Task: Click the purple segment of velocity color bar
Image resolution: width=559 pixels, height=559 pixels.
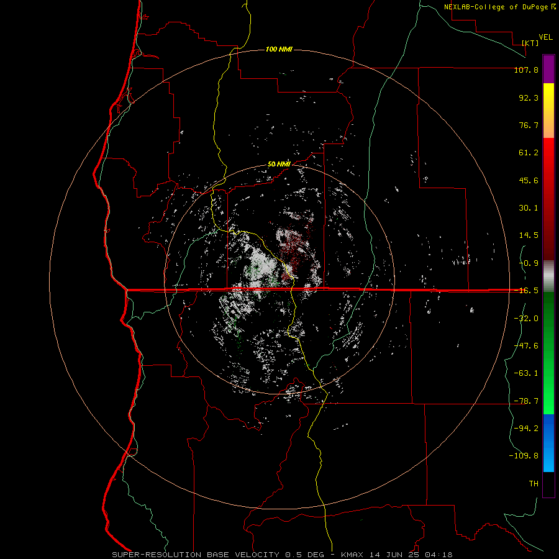Action: tap(548, 69)
